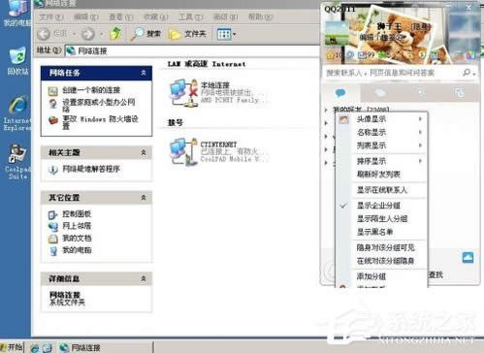The height and width of the screenshot is (353, 484).
Task: Click the Back arrow toolbar icon
Action: tap(44, 33)
